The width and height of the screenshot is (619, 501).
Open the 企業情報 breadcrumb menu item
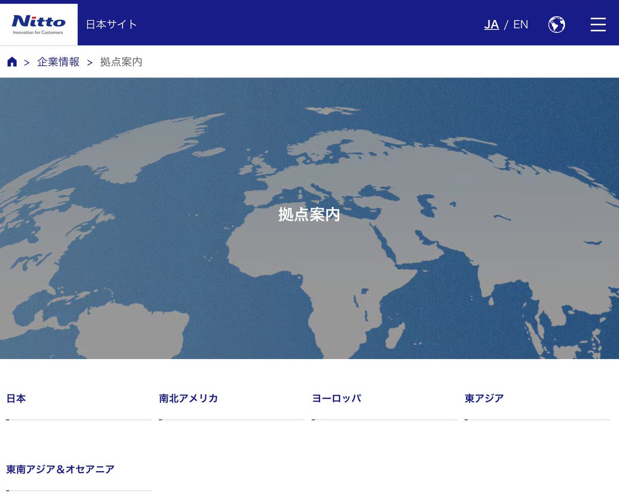click(57, 62)
